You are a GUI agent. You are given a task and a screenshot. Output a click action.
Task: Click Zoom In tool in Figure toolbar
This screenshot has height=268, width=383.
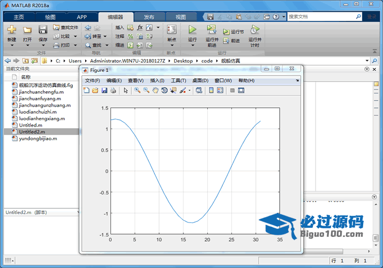pyautogui.click(x=137, y=91)
